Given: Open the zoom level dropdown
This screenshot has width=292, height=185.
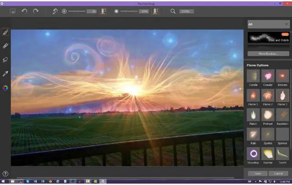Looking at the screenshot, I should tap(187, 11).
